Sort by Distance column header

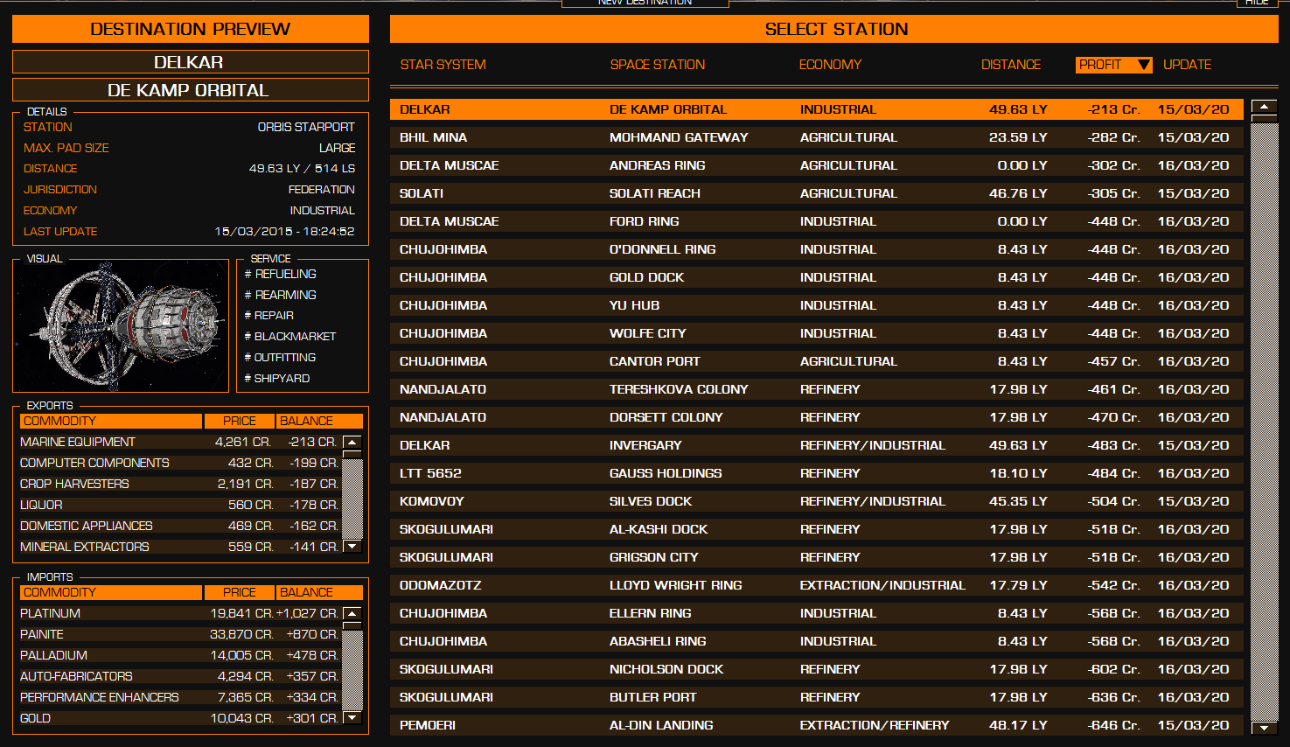(1011, 65)
